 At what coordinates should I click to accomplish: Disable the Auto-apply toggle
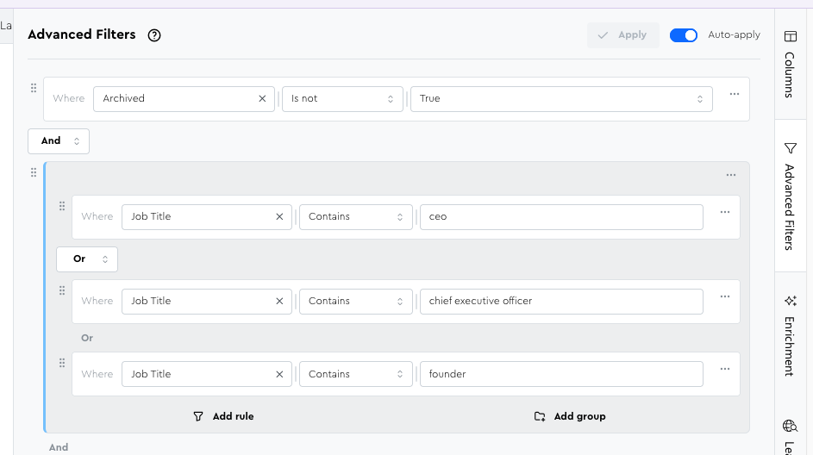(683, 35)
